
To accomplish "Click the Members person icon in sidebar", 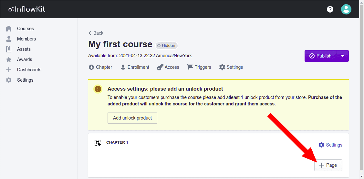I will [9, 39].
